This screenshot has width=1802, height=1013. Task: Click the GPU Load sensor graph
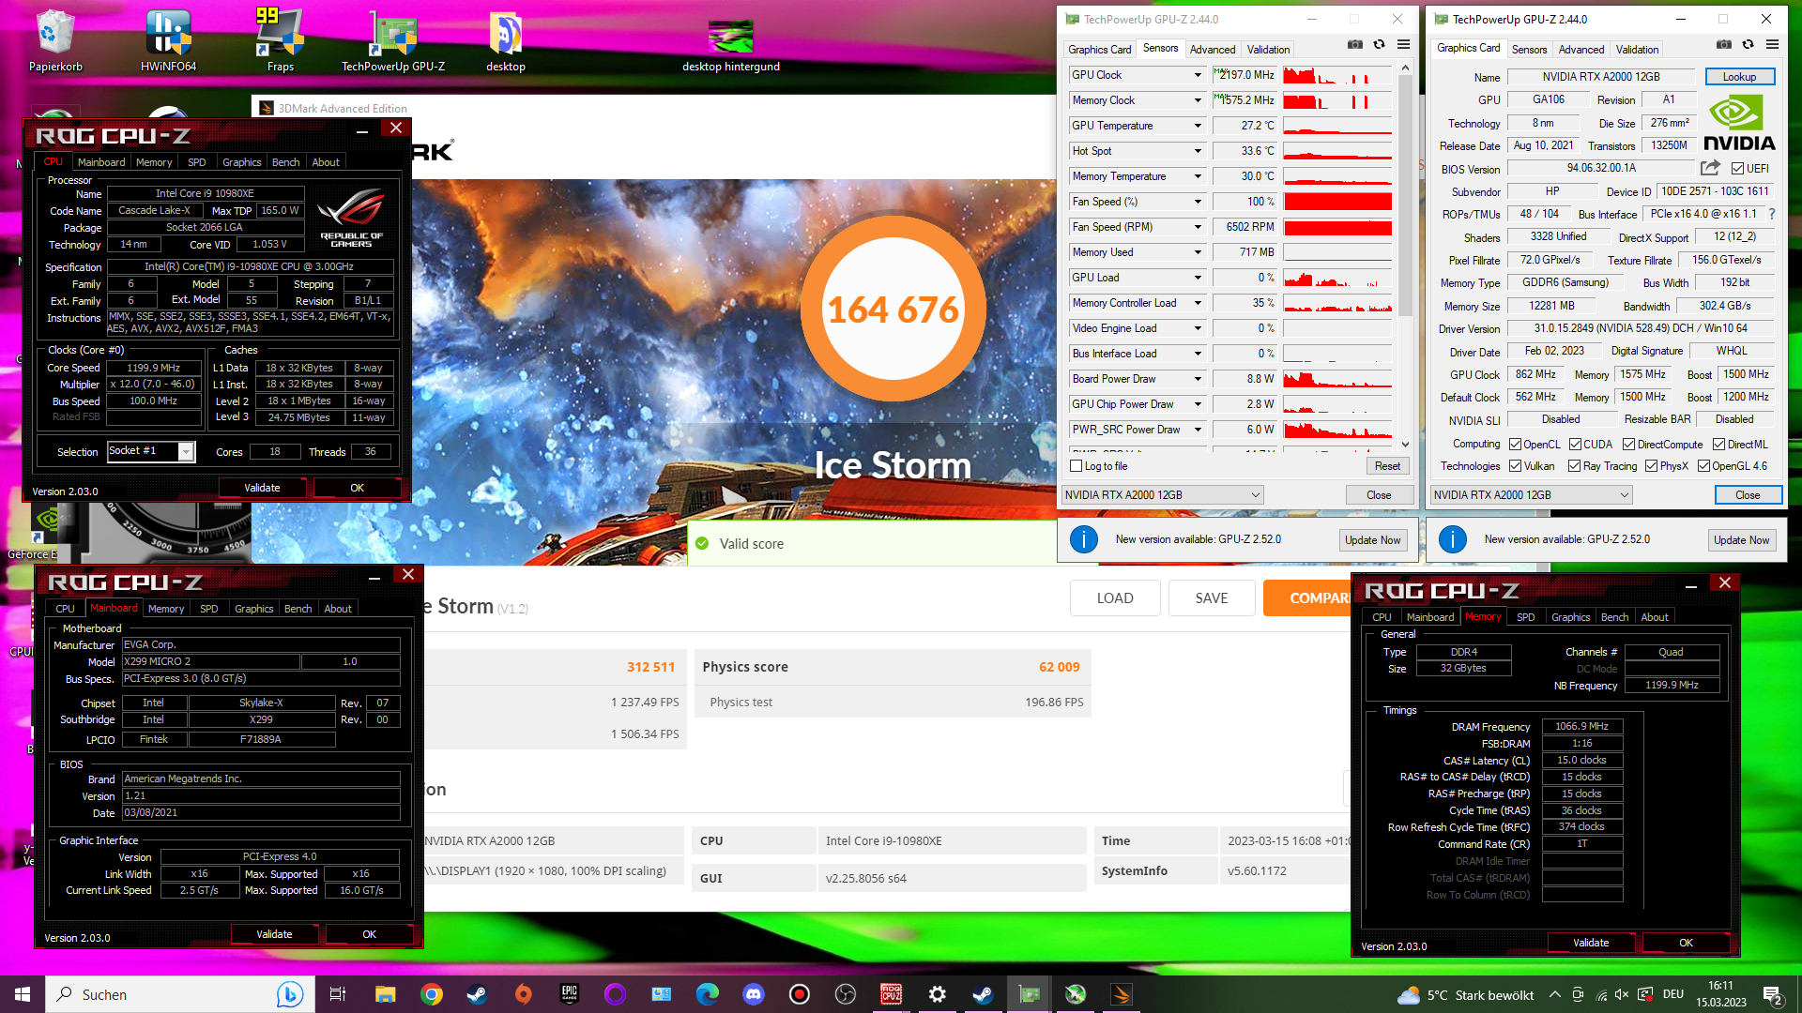pos(1337,278)
